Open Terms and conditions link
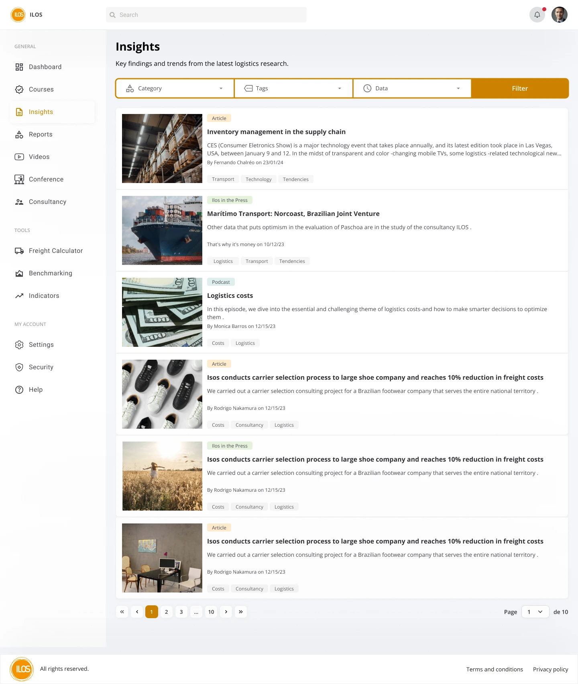This screenshot has width=578, height=684. (x=495, y=669)
